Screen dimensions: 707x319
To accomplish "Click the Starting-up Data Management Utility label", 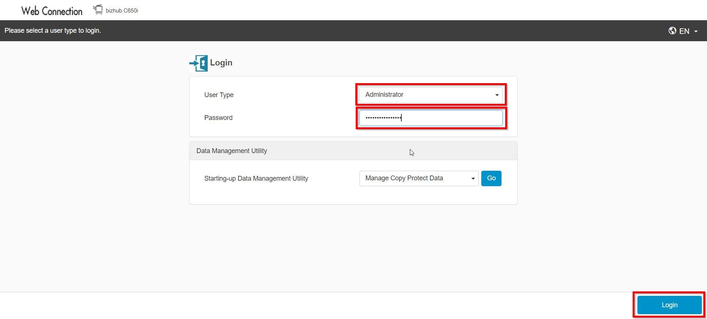I will coord(256,178).
